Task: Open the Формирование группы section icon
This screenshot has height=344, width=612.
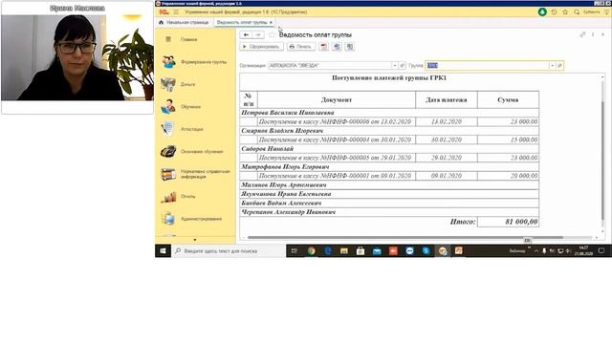Action: pyautogui.click(x=168, y=61)
